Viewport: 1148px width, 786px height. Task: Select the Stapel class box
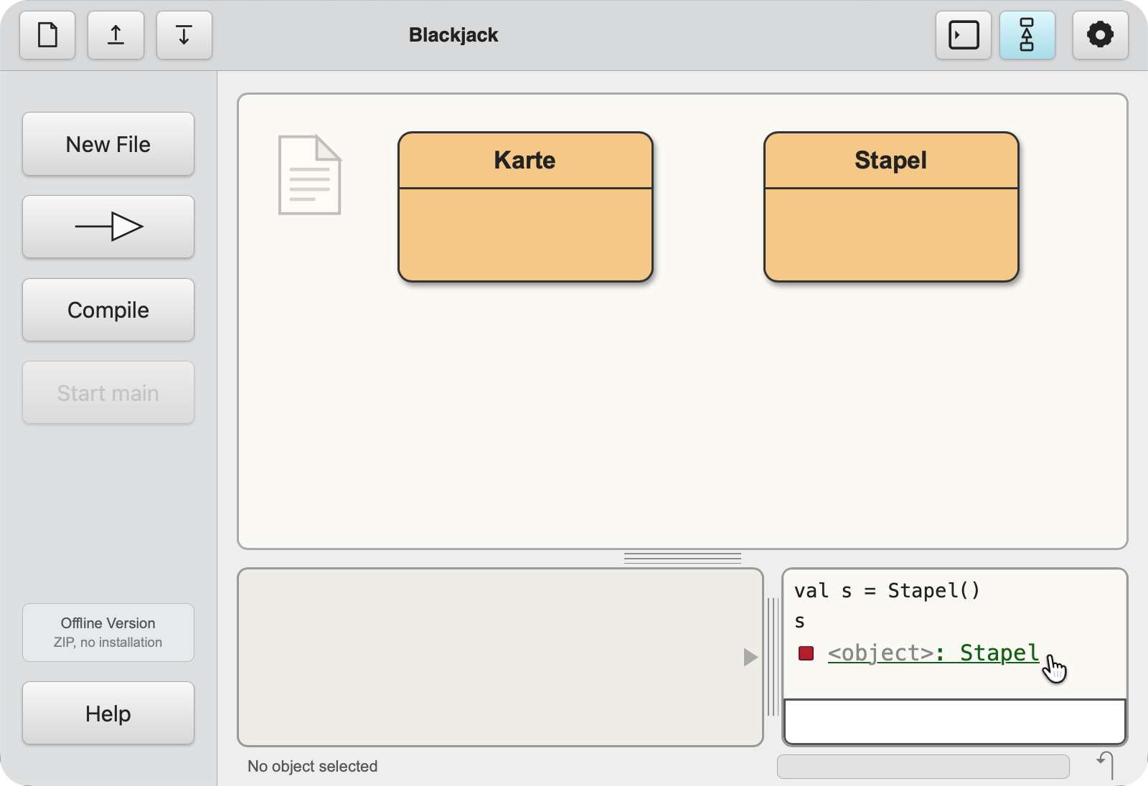tap(891, 207)
